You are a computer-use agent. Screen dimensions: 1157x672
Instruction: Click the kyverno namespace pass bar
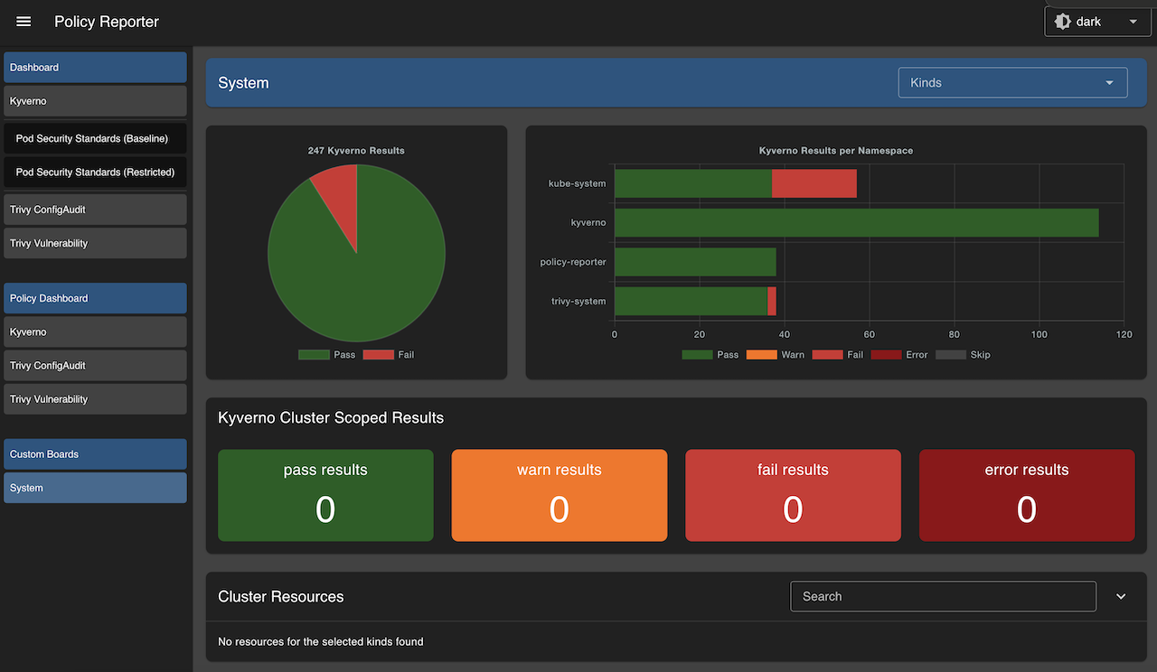point(856,223)
